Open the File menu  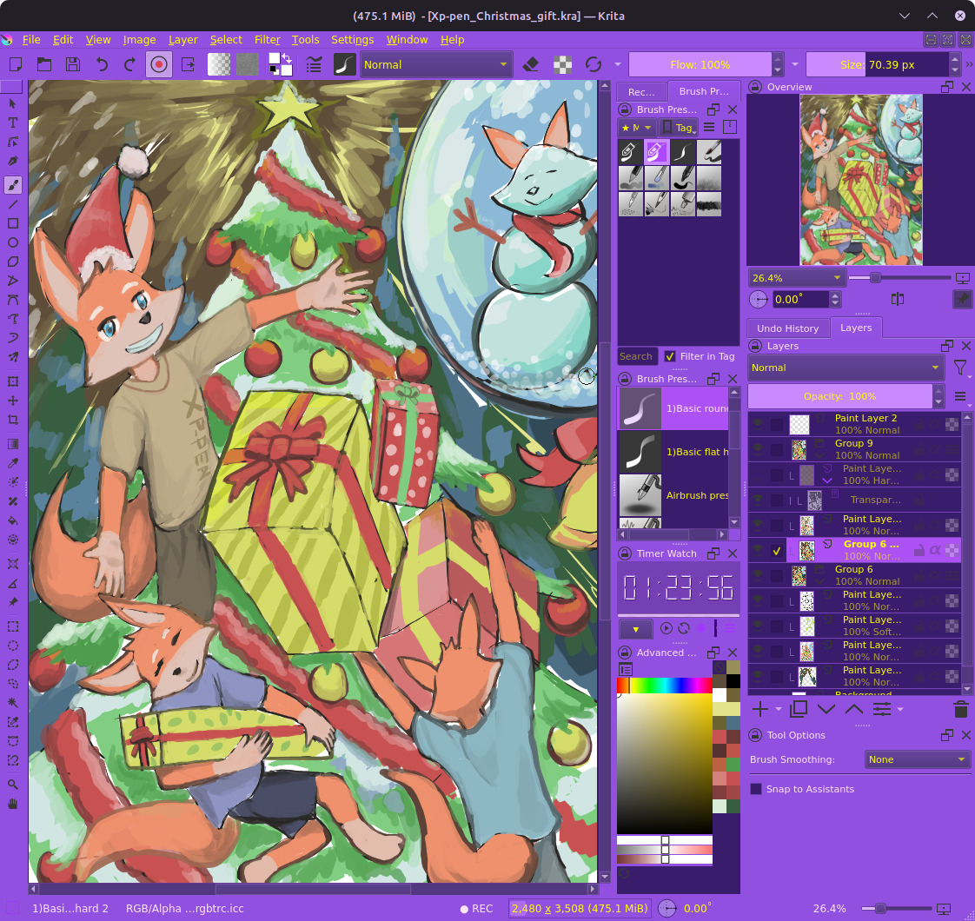pos(31,39)
